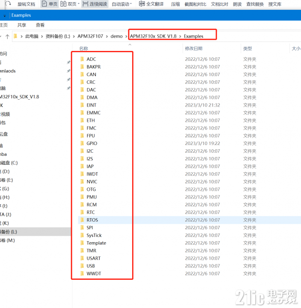The height and width of the screenshot is (308, 301).
Task: Sort by 修改日期 column header
Action: pos(194,48)
